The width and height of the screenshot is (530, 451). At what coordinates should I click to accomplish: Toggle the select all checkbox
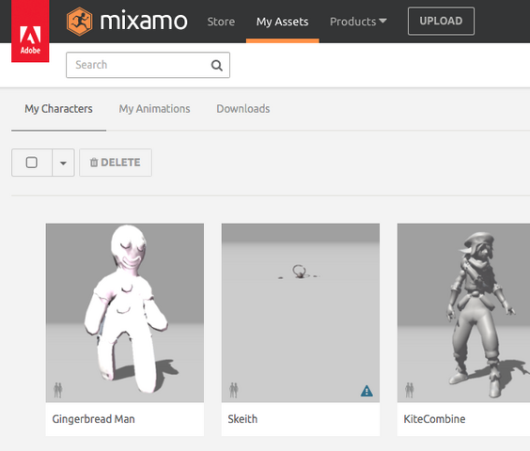pyautogui.click(x=32, y=163)
